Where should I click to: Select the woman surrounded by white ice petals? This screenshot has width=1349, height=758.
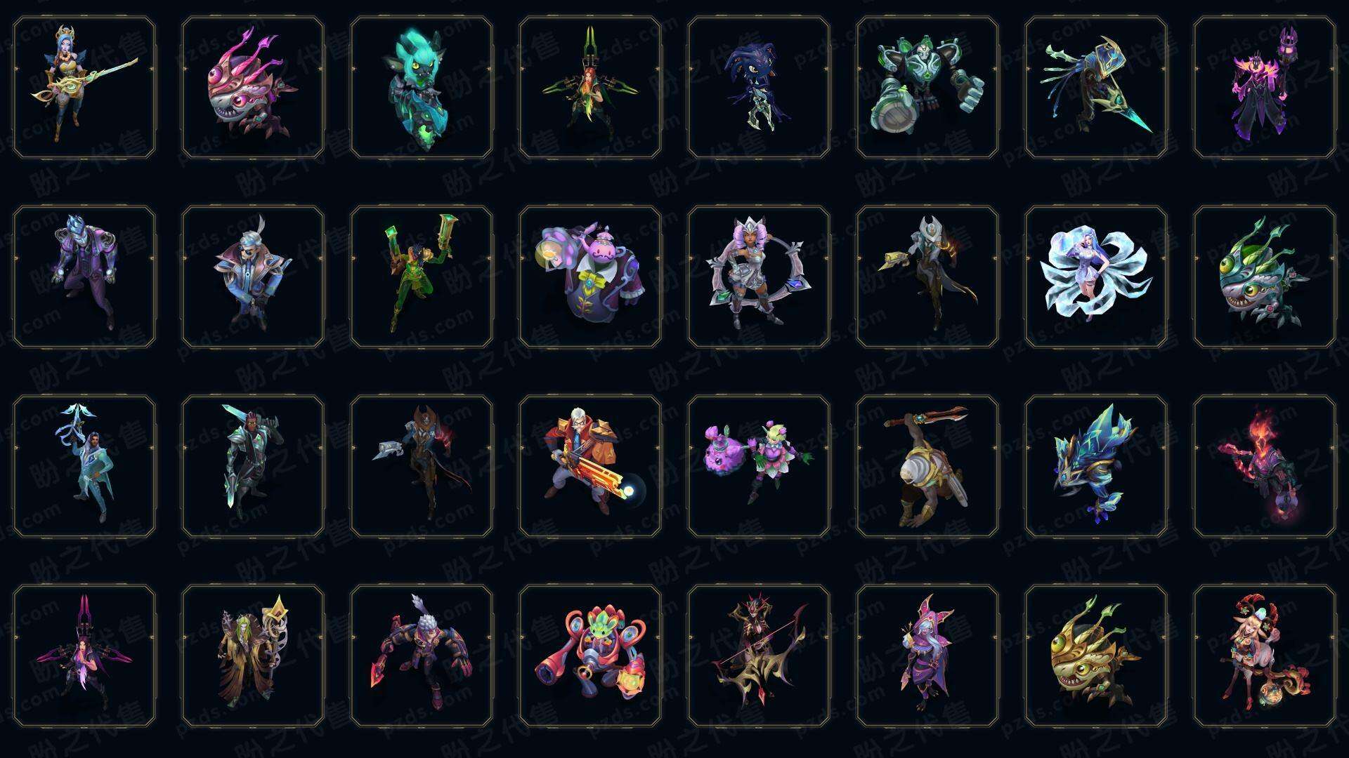[x=1096, y=277]
